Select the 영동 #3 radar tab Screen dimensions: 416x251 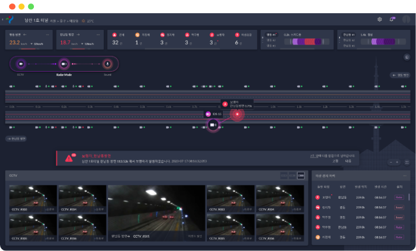(x=271, y=46)
